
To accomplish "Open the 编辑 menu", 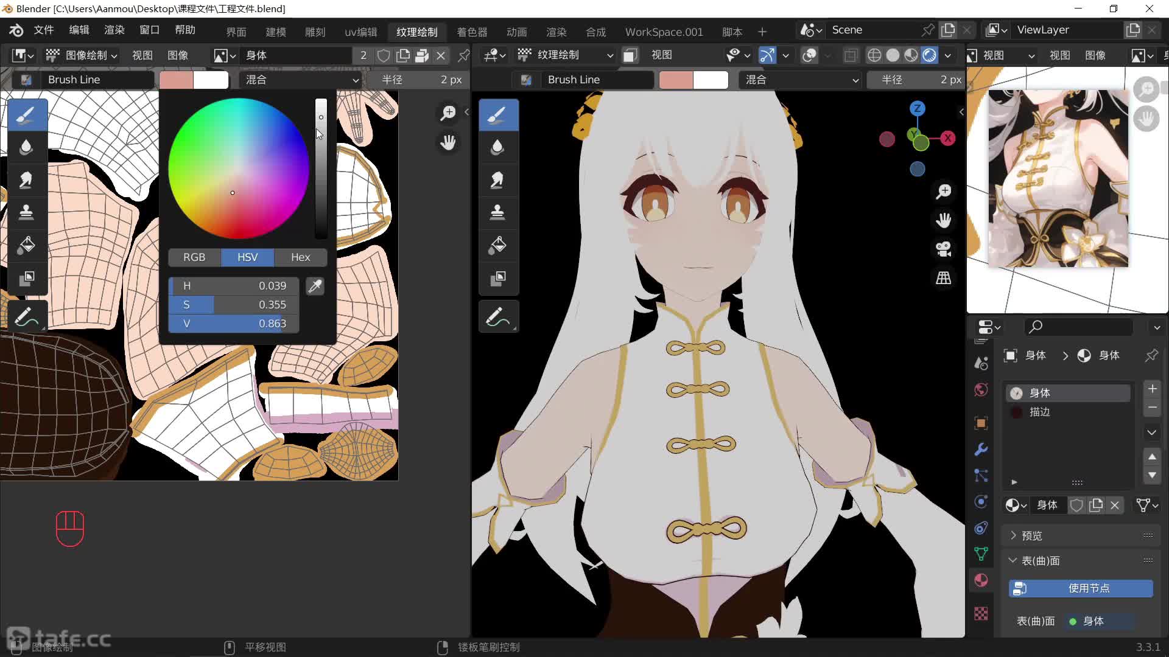I will coord(79,30).
